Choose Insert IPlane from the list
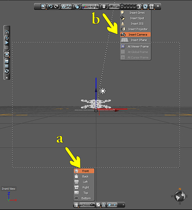Image resolution: width=192 pixels, height=210 pixels. 135,40
